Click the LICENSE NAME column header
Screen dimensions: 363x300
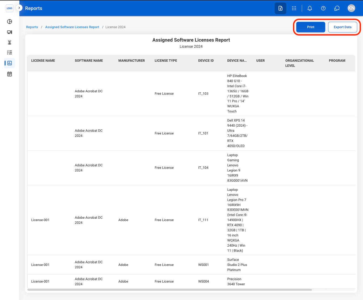coord(43,61)
